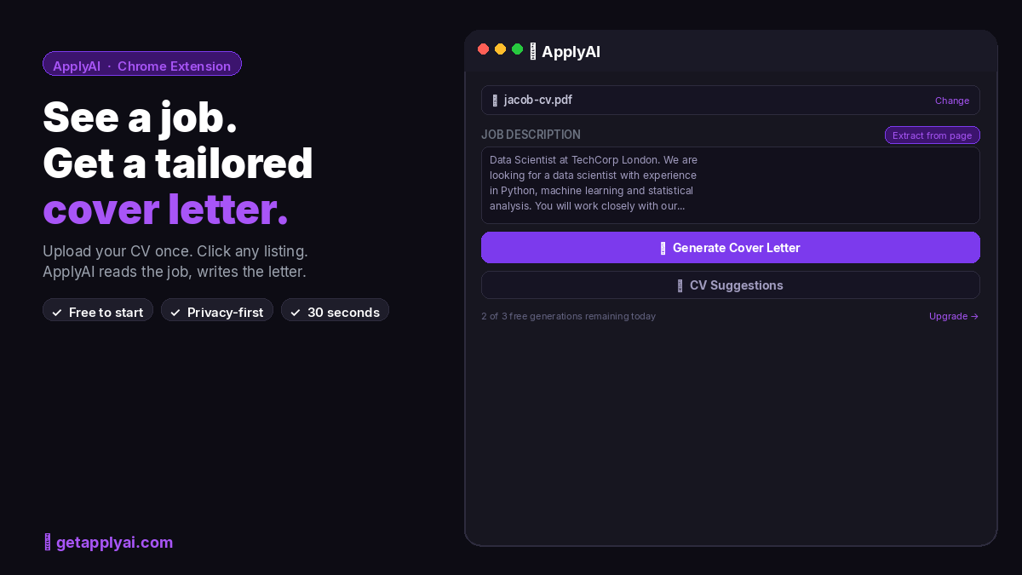The height and width of the screenshot is (575, 1022).
Task: Click the Extract from page button
Action: click(x=932, y=135)
